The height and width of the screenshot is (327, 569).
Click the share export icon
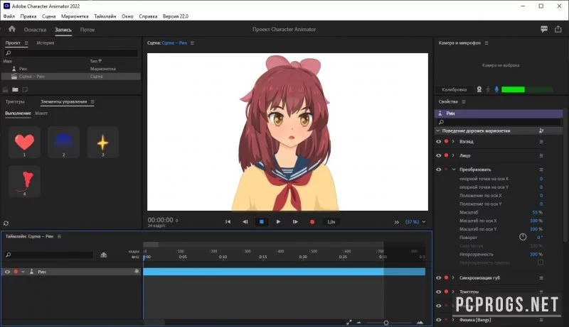(x=558, y=29)
